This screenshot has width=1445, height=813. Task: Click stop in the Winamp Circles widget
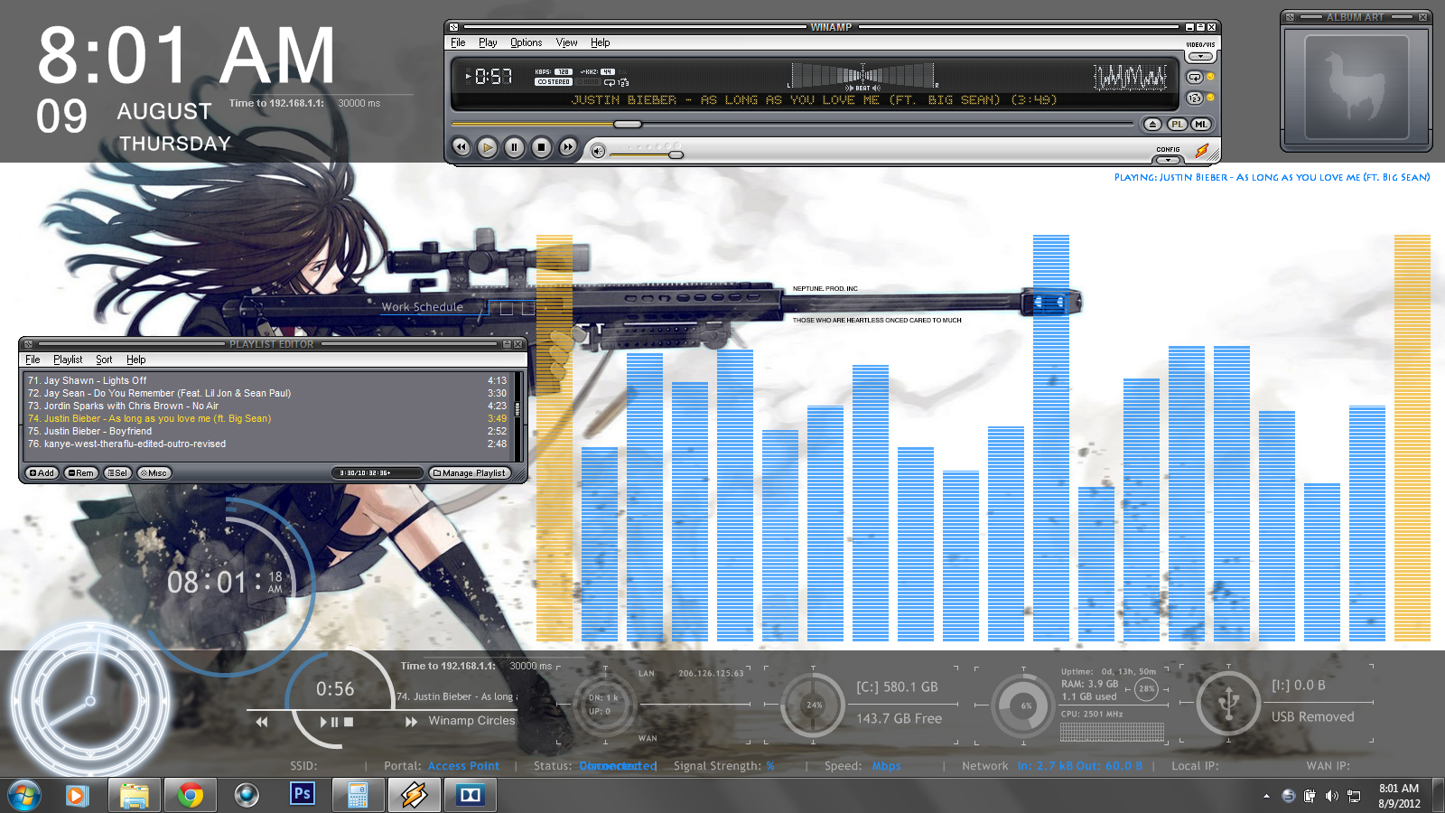pyautogui.click(x=349, y=722)
